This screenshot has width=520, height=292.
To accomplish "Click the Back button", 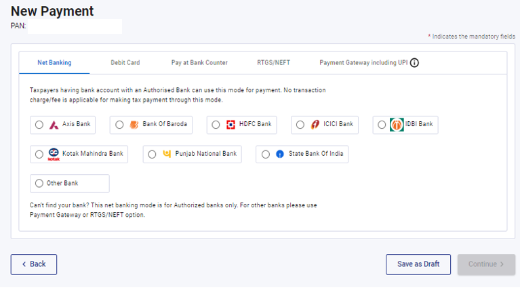I will (34, 264).
